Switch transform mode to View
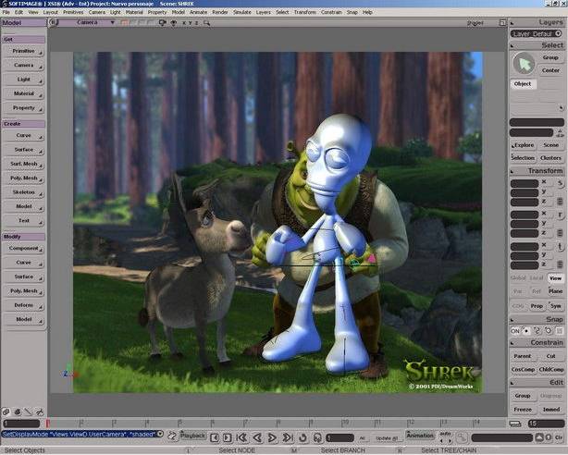The width and height of the screenshot is (568, 455). [555, 278]
